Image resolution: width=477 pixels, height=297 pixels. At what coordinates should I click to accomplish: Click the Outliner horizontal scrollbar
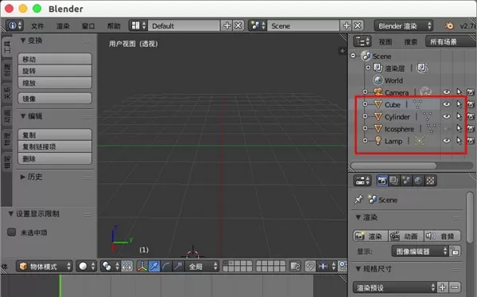394,166
